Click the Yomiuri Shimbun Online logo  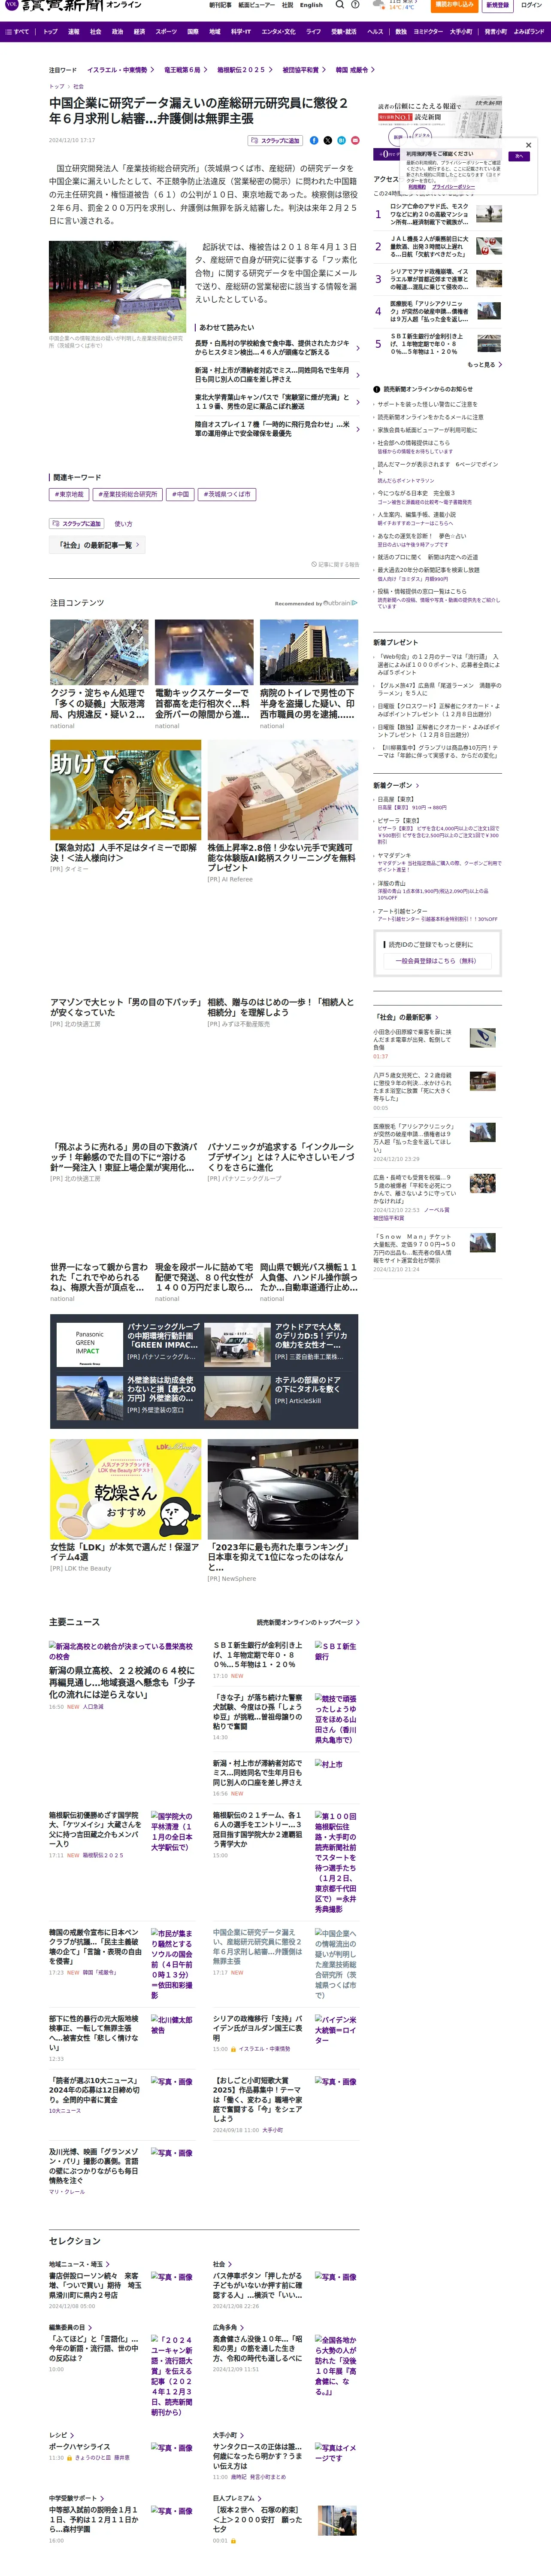pyautogui.click(x=73, y=5)
